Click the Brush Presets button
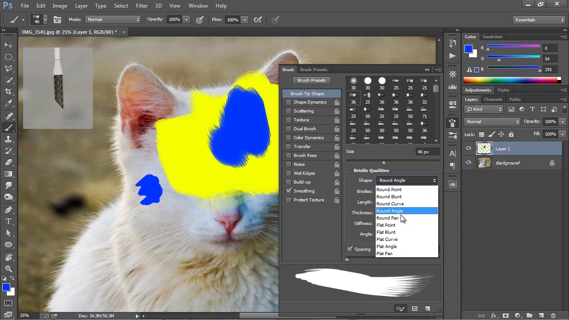569x320 pixels. pyautogui.click(x=312, y=80)
